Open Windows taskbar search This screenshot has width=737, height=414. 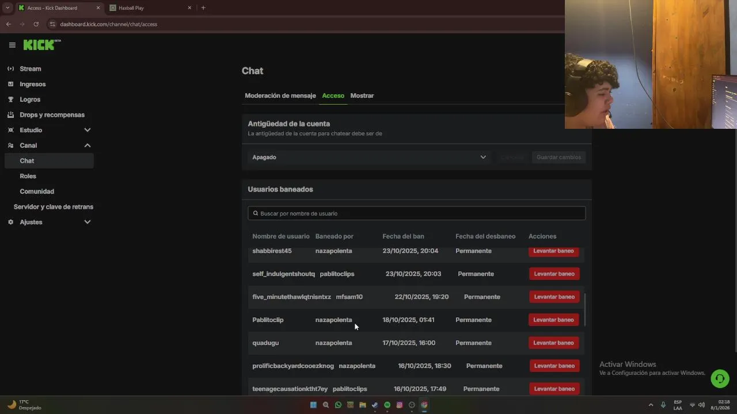(326, 405)
